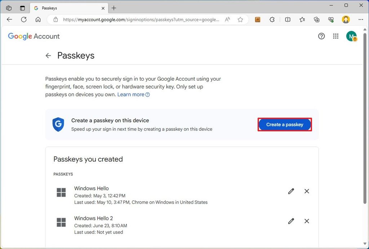Screen dimensions: 369x249
Task: Add this page to favorites star
Action: click(240, 19)
